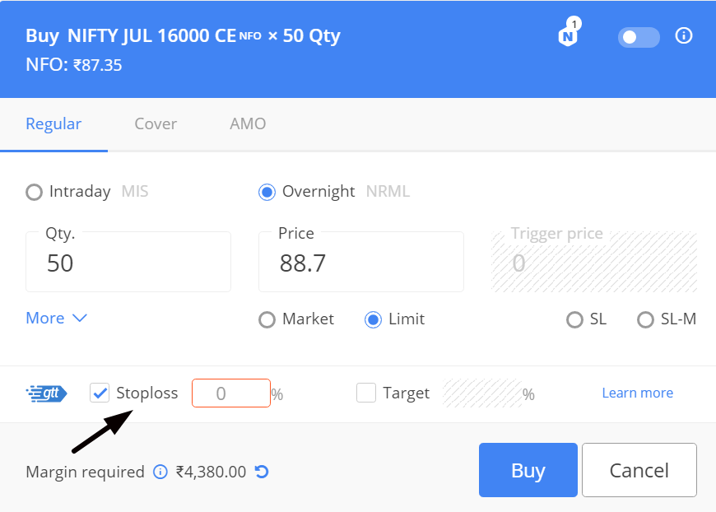Click the Cancel button
Viewport: 716px width, 512px height.
639,470
